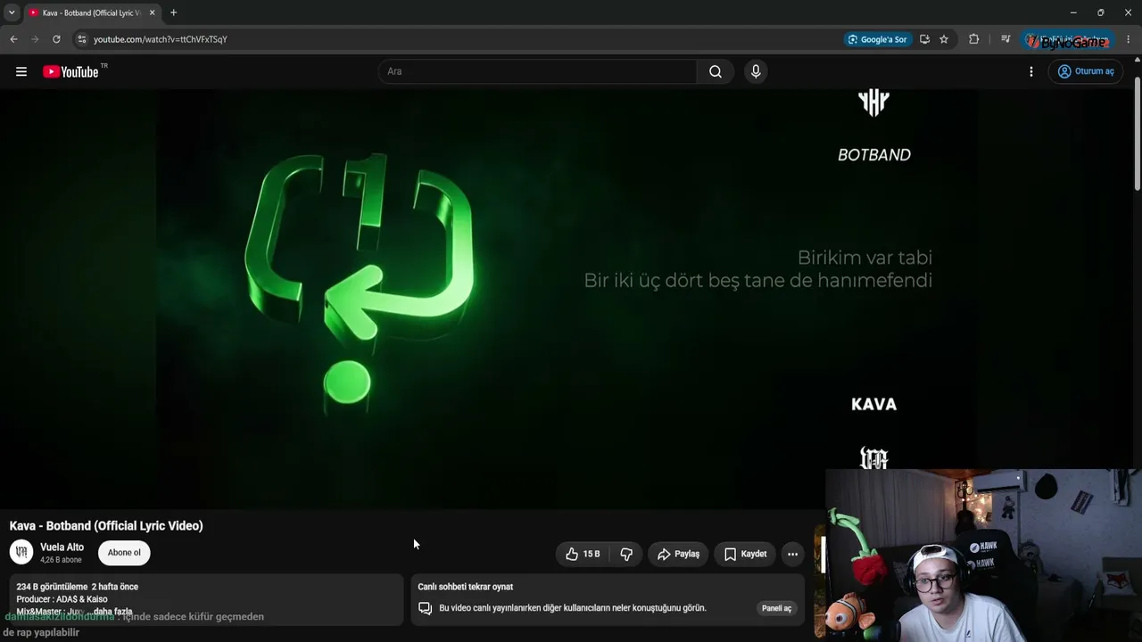Close the Kava - Botband tab
This screenshot has height=642, width=1142.
pyautogui.click(x=152, y=12)
